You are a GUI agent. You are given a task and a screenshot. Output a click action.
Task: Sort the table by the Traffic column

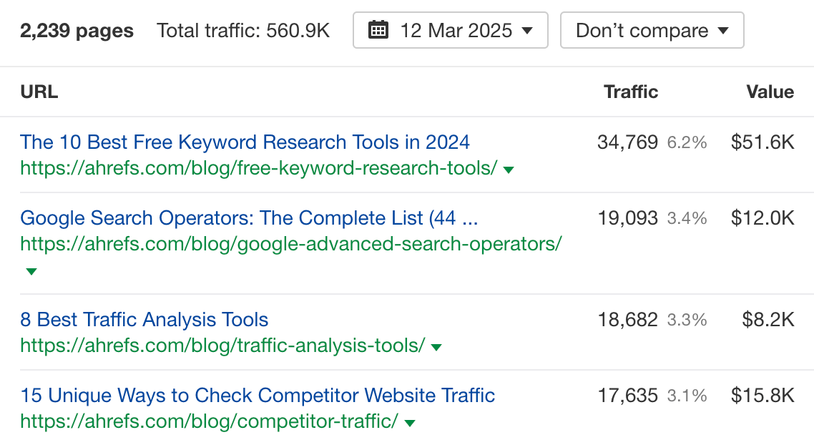pos(630,92)
